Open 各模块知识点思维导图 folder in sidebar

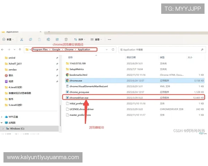pyautogui.click(x=18, y=93)
